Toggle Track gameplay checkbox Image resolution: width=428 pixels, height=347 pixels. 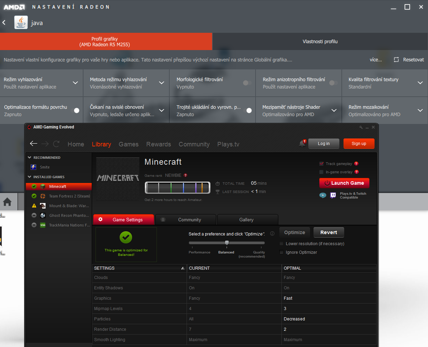(x=321, y=164)
